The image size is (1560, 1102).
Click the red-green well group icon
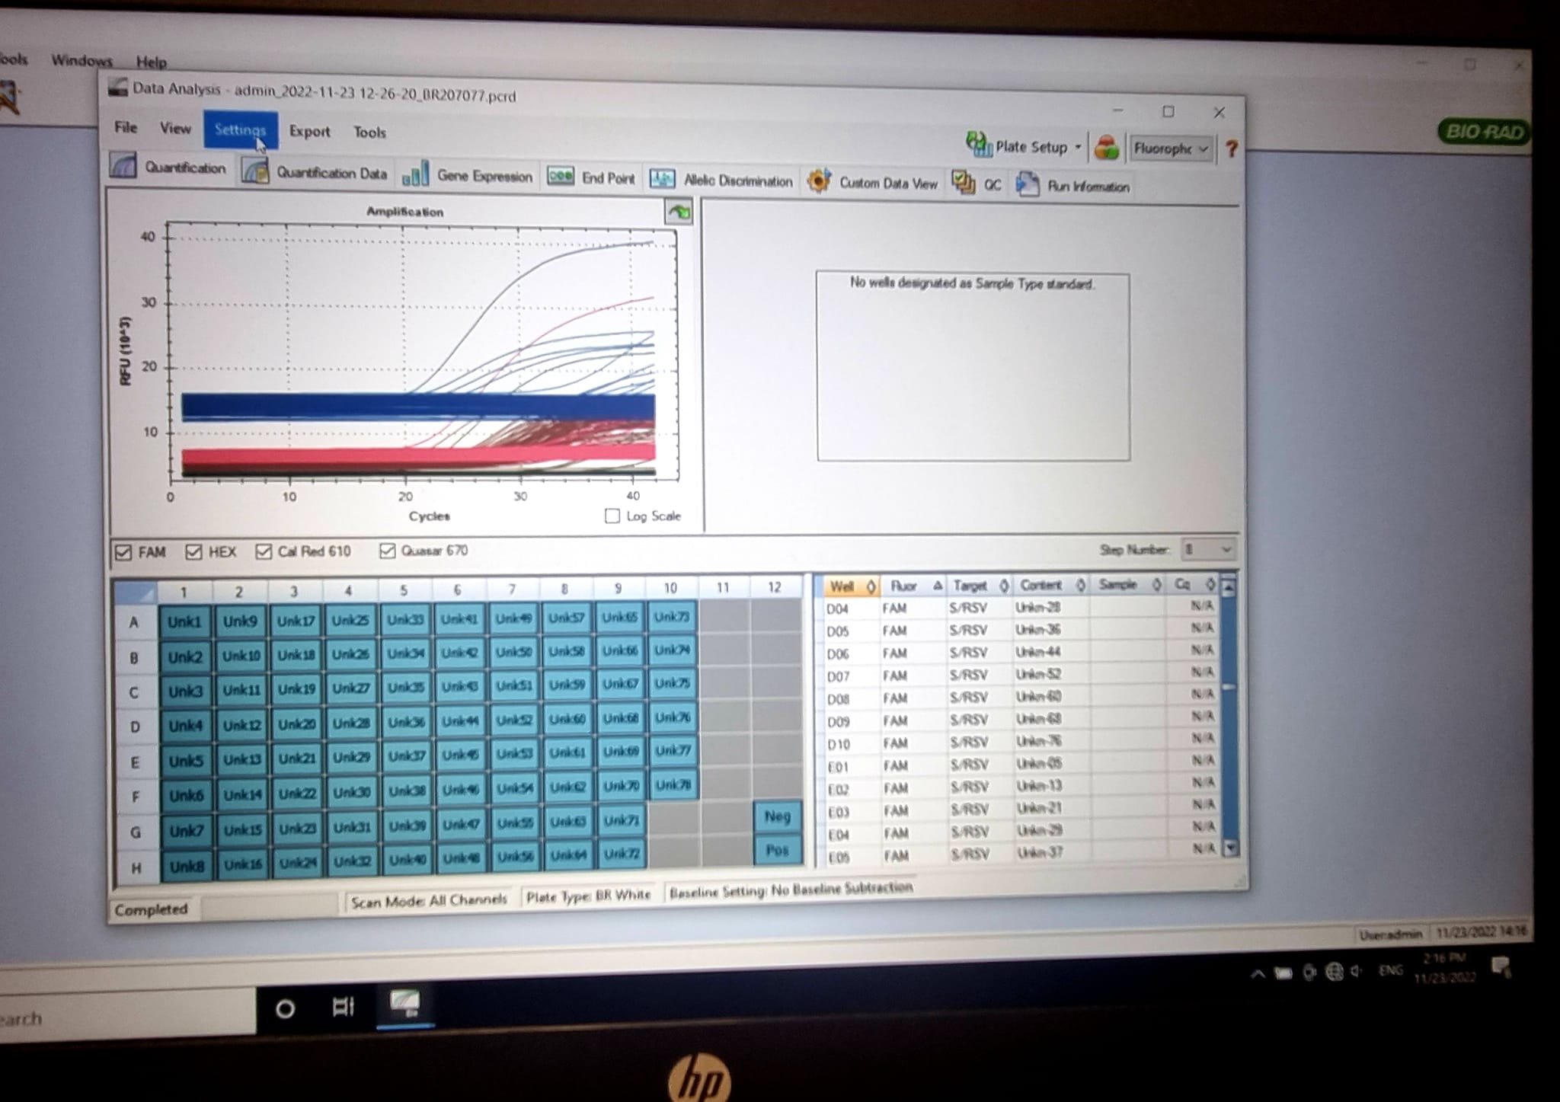[1106, 147]
